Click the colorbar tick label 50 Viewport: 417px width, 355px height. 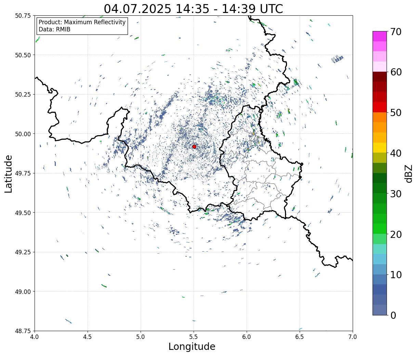[395, 113]
